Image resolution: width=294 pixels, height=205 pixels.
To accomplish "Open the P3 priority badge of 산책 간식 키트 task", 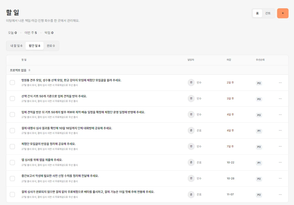I will click(259, 99).
